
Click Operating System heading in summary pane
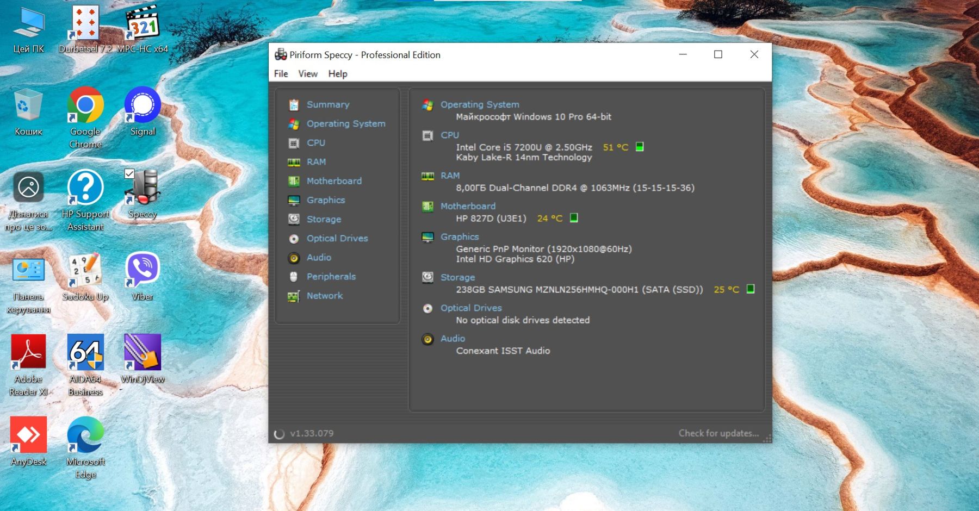480,104
